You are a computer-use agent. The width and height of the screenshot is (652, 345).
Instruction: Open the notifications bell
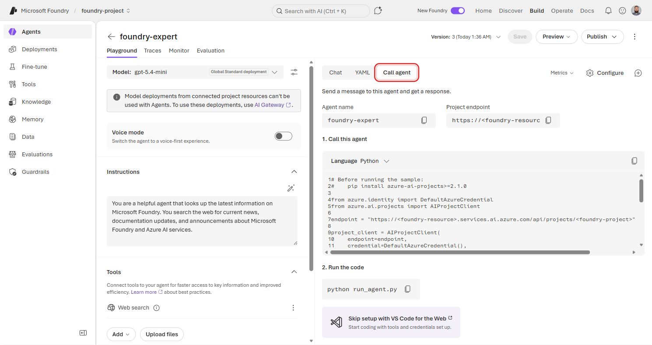[608, 11]
